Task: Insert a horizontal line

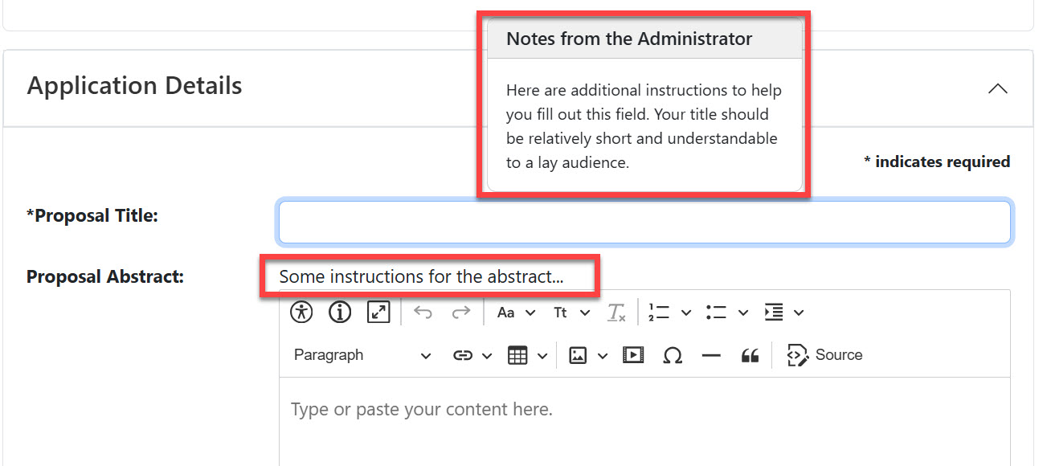Action: tap(711, 355)
